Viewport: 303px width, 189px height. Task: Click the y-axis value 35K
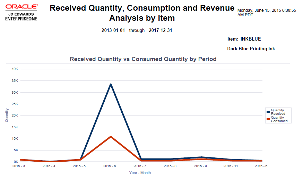pos(15,81)
